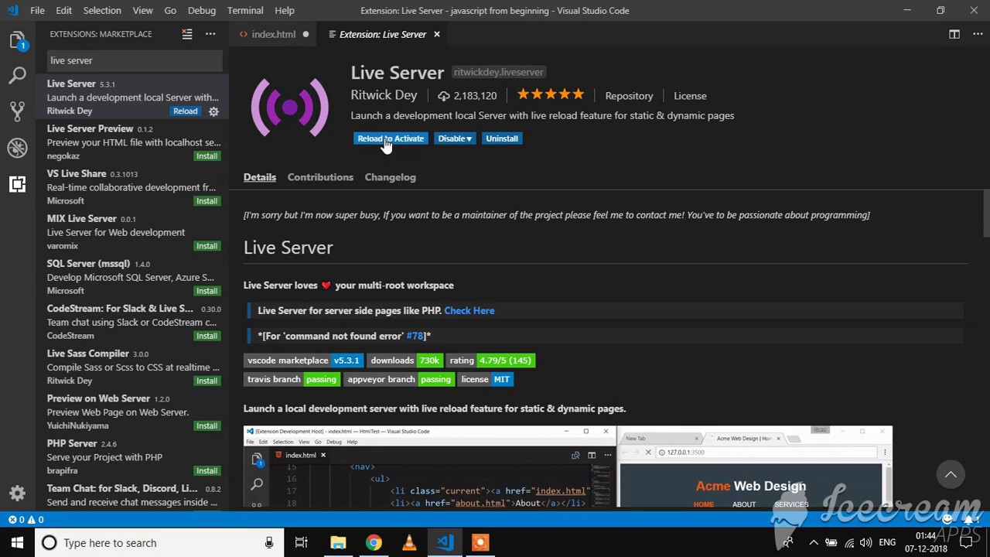Install MIX Live Server extension
Viewport: 990px width, 557px height.
pyautogui.click(x=207, y=246)
